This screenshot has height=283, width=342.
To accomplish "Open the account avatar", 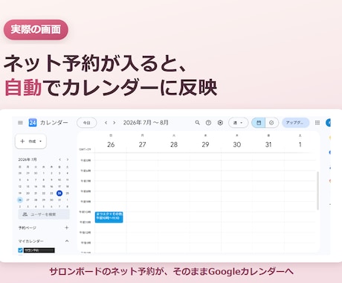I will [x=328, y=123].
